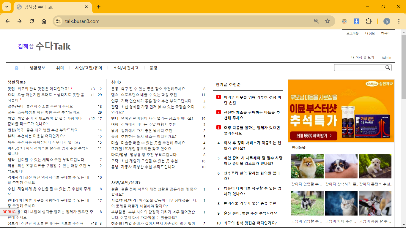Open post 뜨개질 동호회를 찾고 있어요
The width and height of the screenshot is (406, 228).
coord(148,149)
